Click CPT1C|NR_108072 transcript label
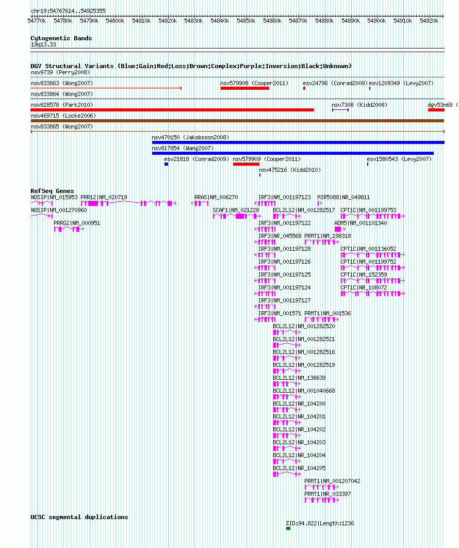Image resolution: width=459 pixels, height=548 pixels. [x=364, y=287]
